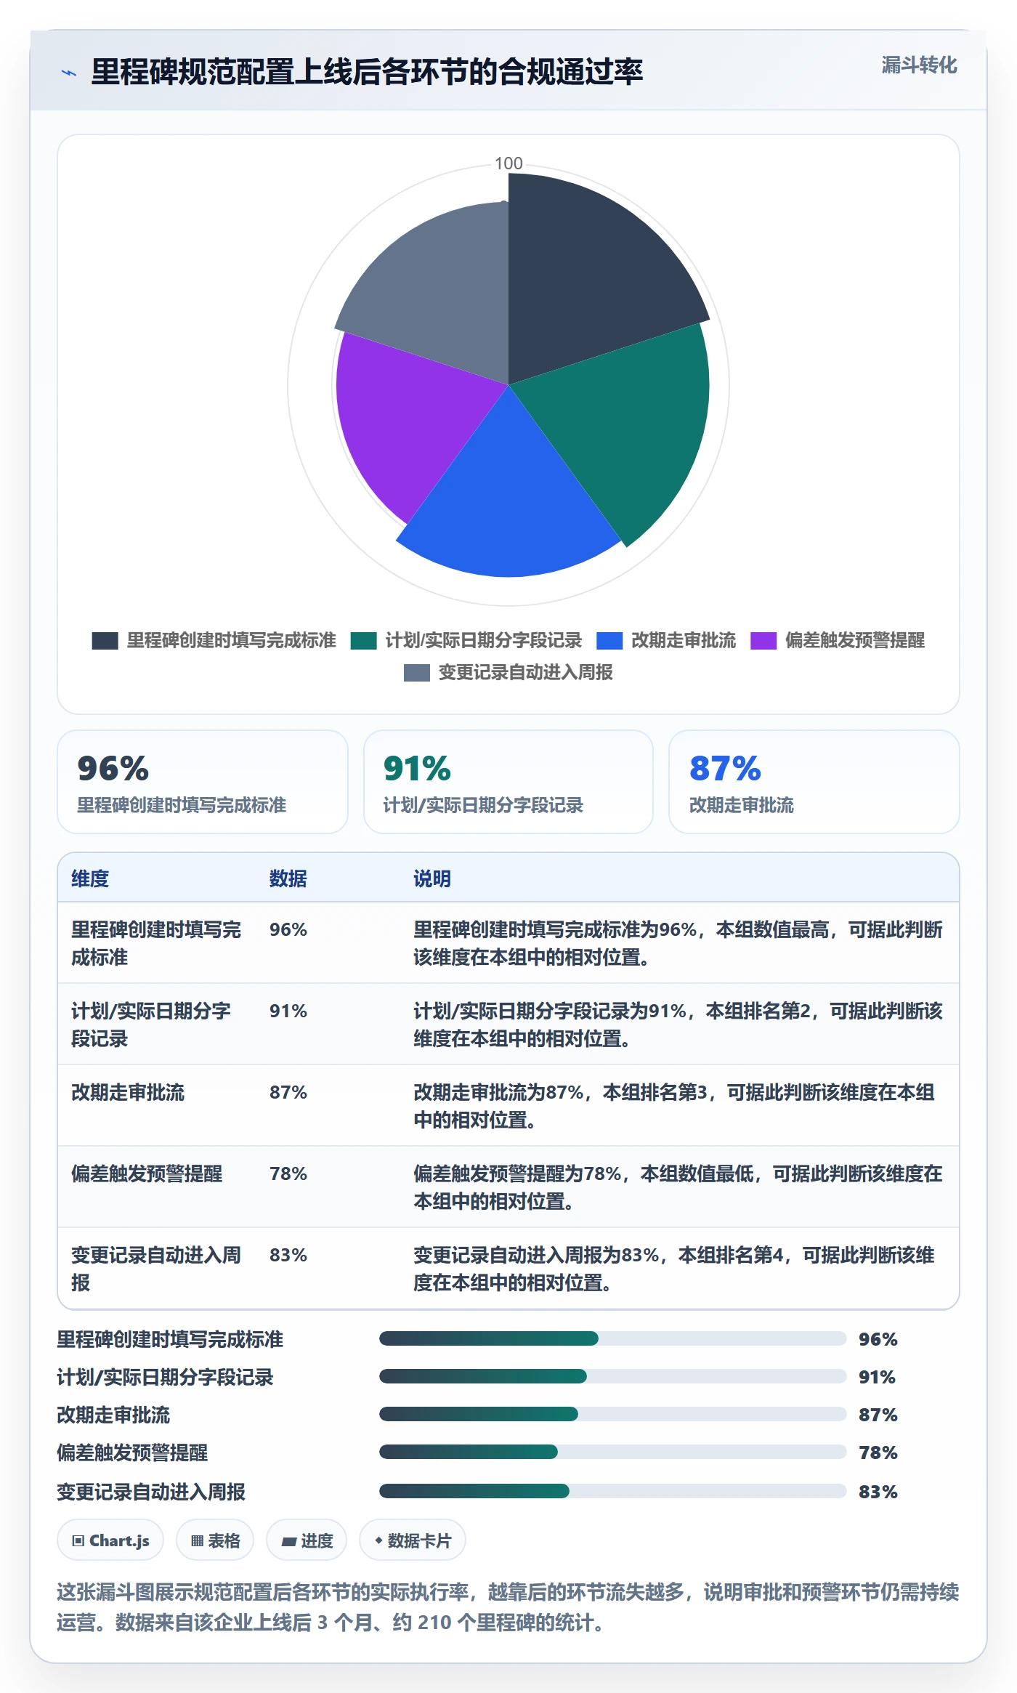The height and width of the screenshot is (1693, 1017).
Task: Click the 进度 chip
Action: pyautogui.click(x=307, y=1540)
